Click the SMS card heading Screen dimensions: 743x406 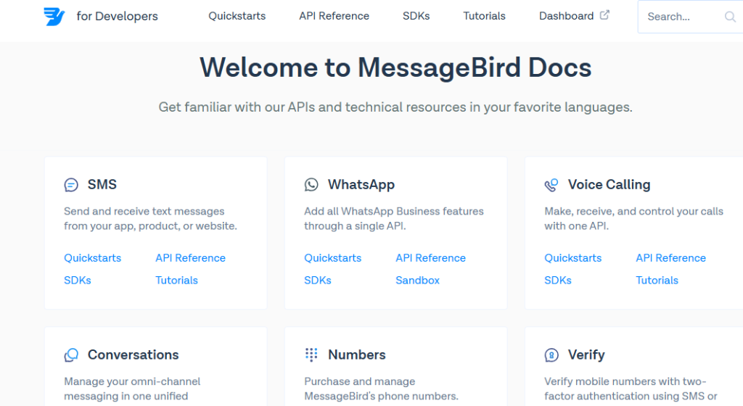tap(102, 185)
